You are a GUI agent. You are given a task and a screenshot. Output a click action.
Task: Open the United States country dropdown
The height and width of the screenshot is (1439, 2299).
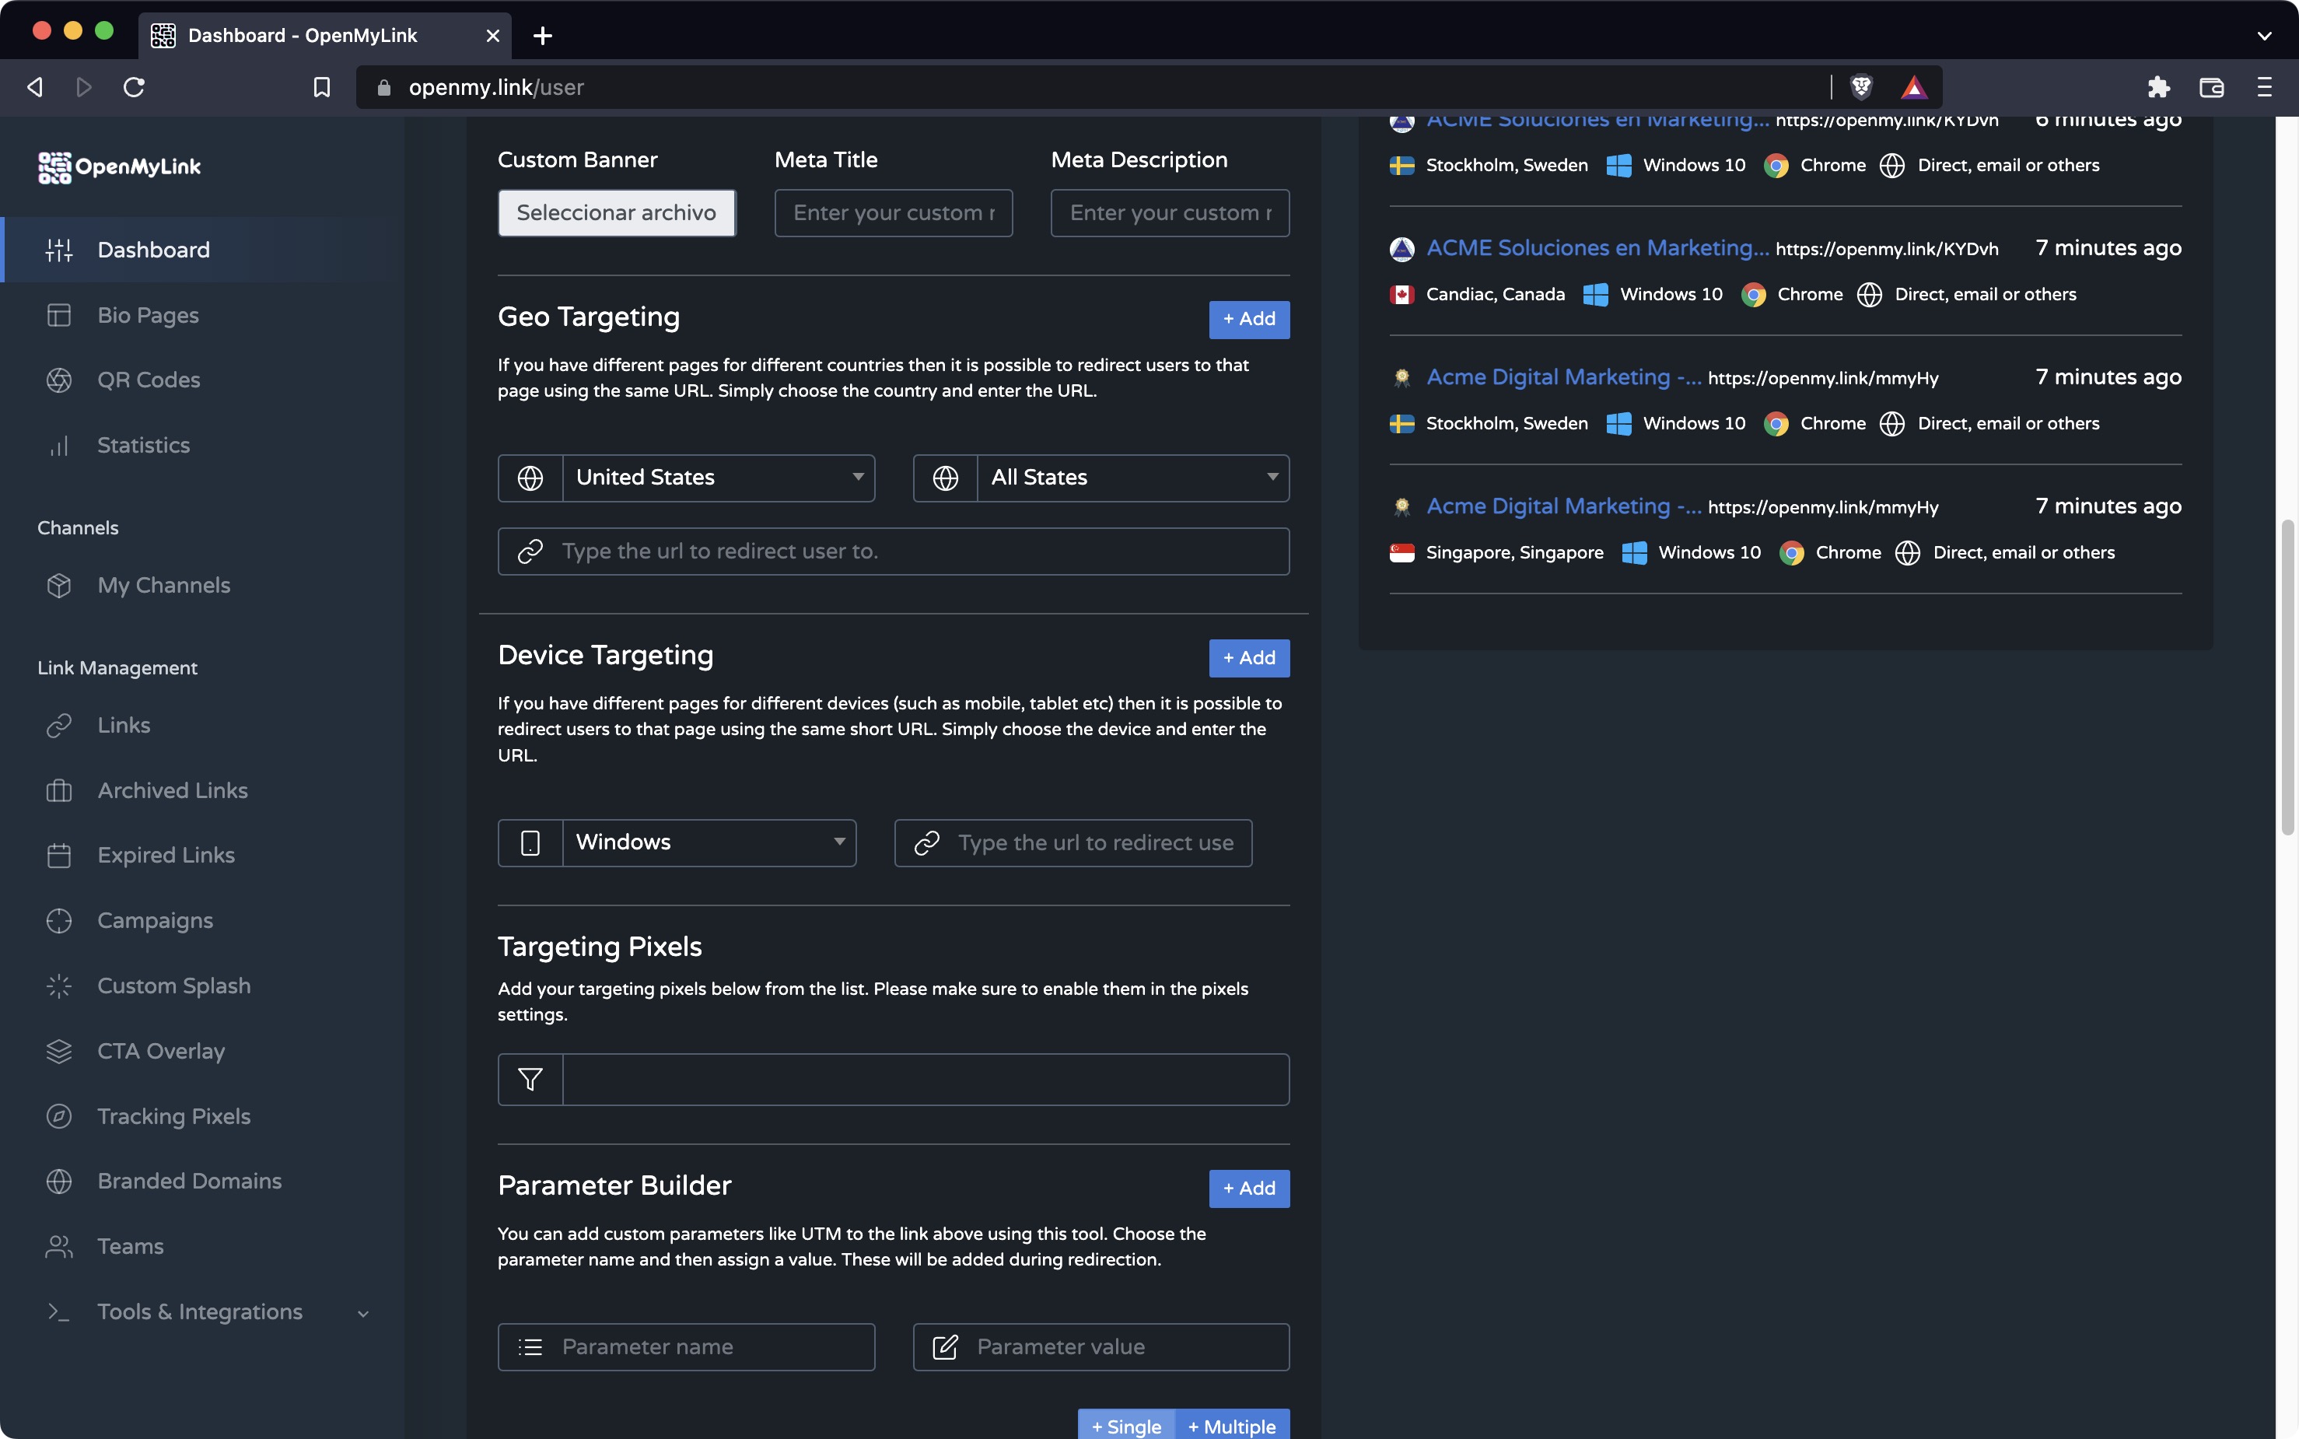pos(718,478)
